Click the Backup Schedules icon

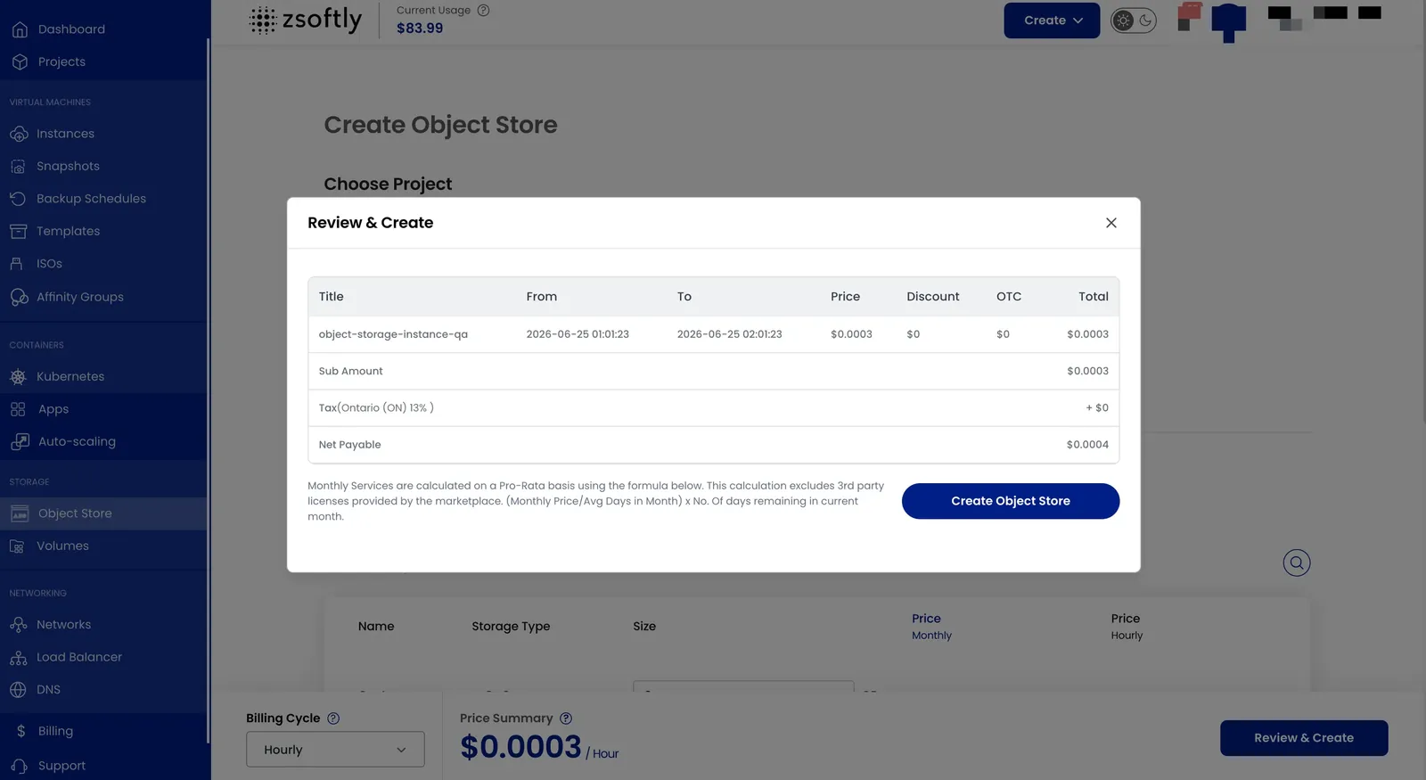[x=18, y=199]
